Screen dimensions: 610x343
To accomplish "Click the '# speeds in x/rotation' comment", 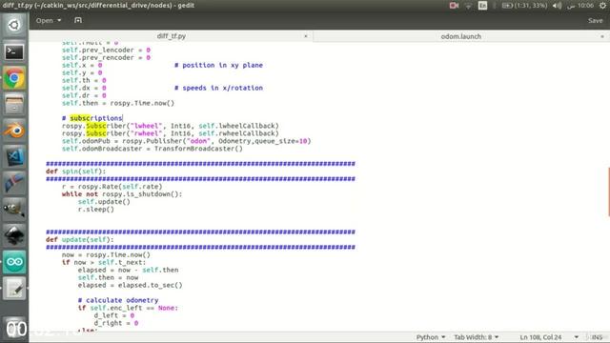I will (x=218, y=88).
